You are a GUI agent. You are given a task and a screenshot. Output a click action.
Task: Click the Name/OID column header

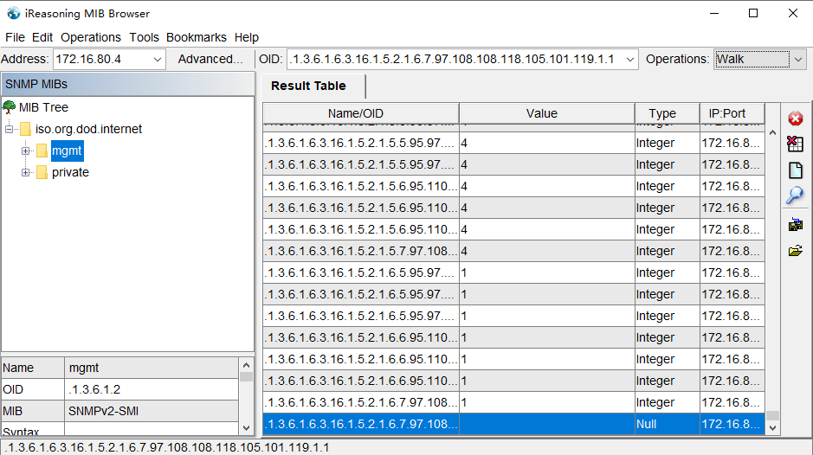[x=361, y=113]
